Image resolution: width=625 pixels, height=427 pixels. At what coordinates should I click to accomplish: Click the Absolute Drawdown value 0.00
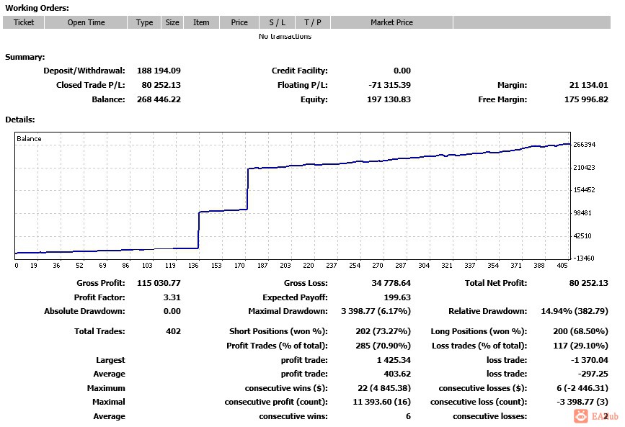point(172,311)
